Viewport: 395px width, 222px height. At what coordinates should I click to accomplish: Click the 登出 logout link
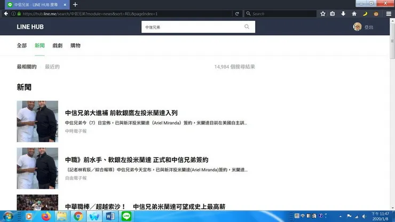coord(369,27)
